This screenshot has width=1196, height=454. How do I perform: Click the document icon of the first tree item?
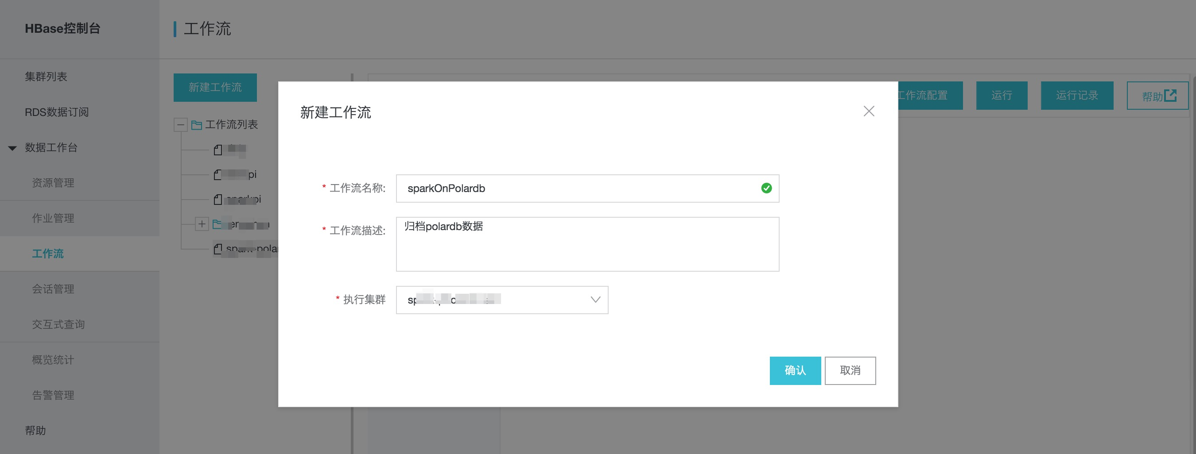[x=218, y=149]
